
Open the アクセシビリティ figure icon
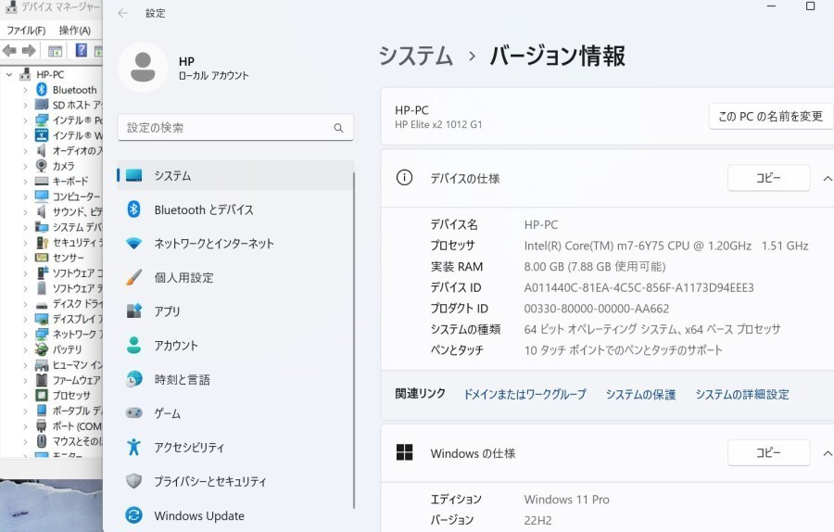click(133, 447)
